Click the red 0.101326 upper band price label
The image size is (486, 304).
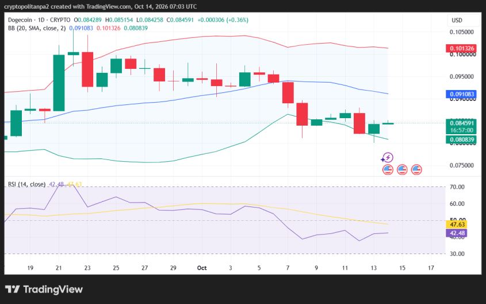tap(461, 48)
